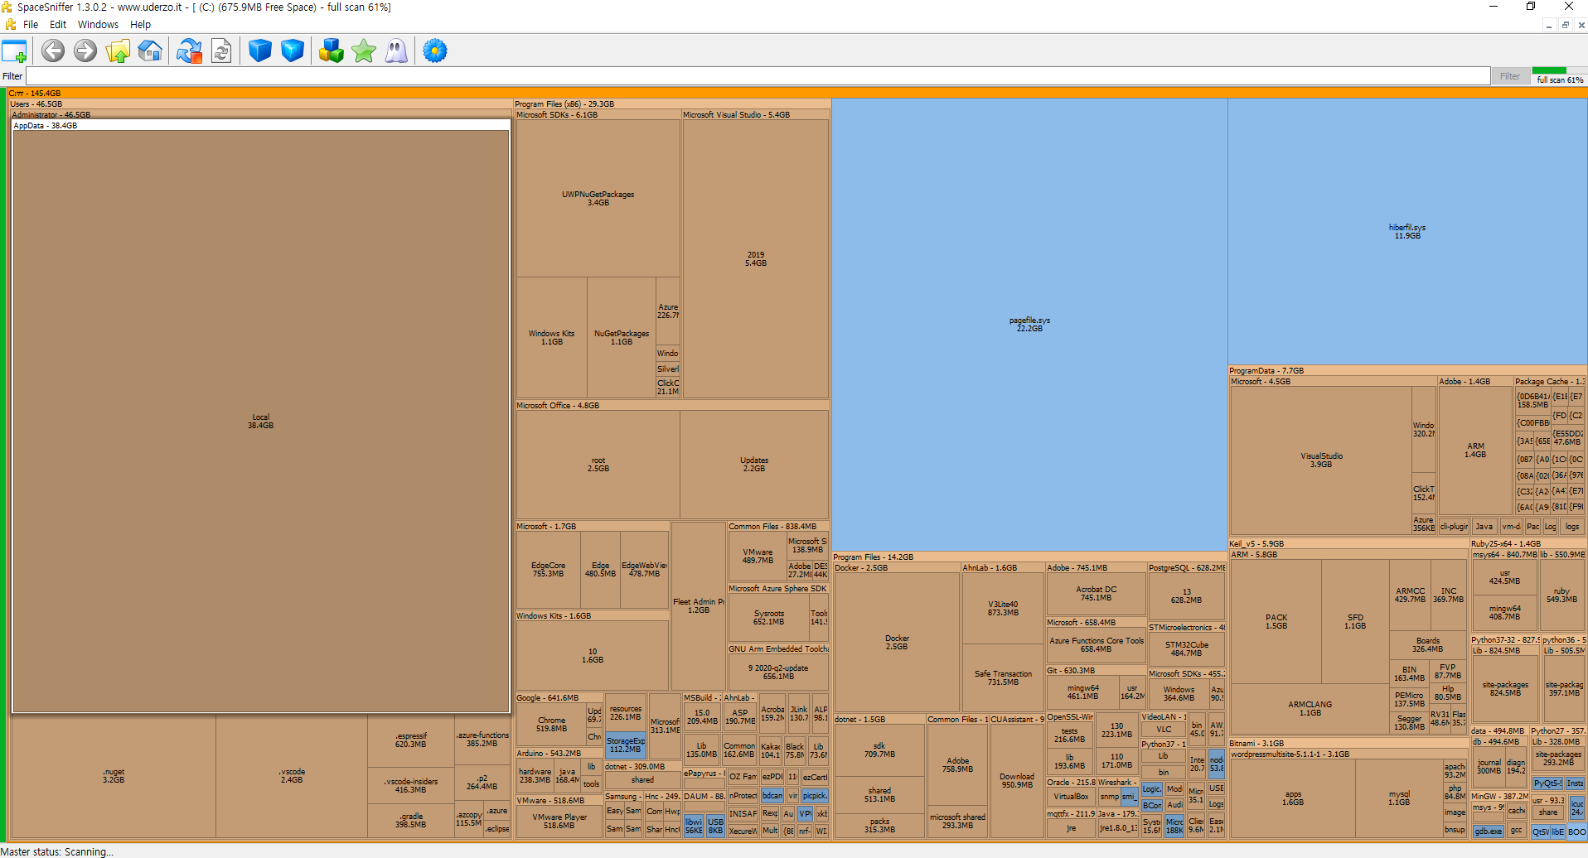Go forward to next view

pos(85,51)
